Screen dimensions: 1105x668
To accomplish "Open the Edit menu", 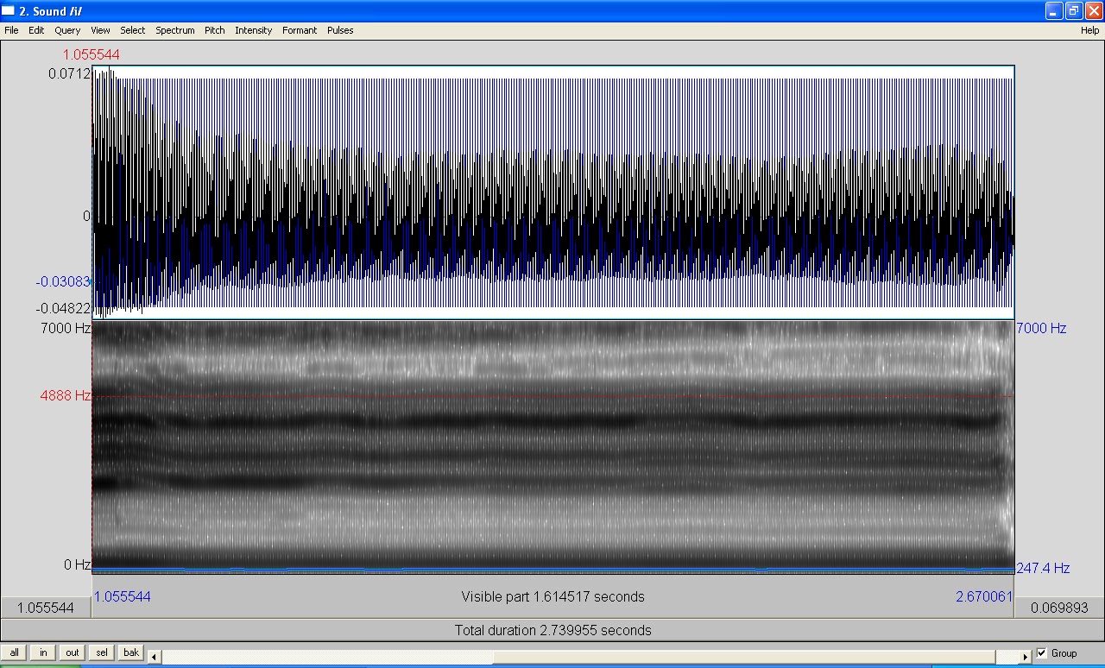I will [x=36, y=30].
